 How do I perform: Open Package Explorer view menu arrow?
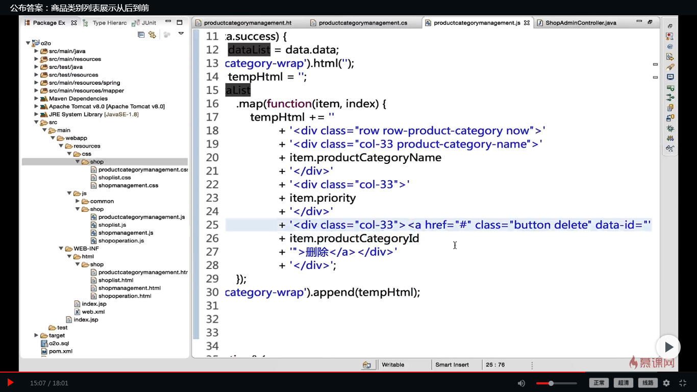pyautogui.click(x=181, y=34)
